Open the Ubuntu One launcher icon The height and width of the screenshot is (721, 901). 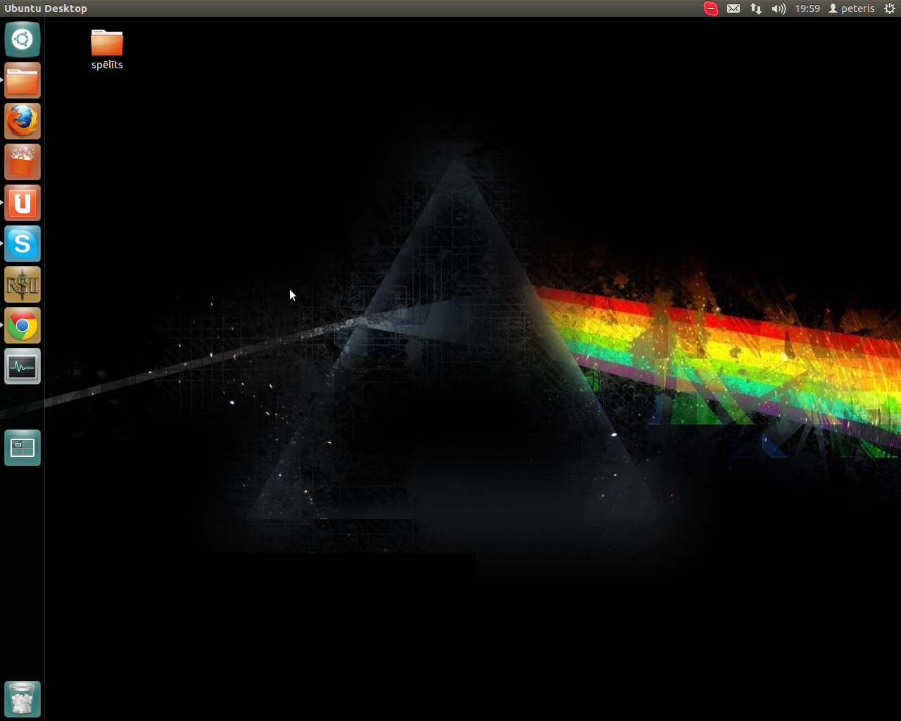pyautogui.click(x=23, y=203)
